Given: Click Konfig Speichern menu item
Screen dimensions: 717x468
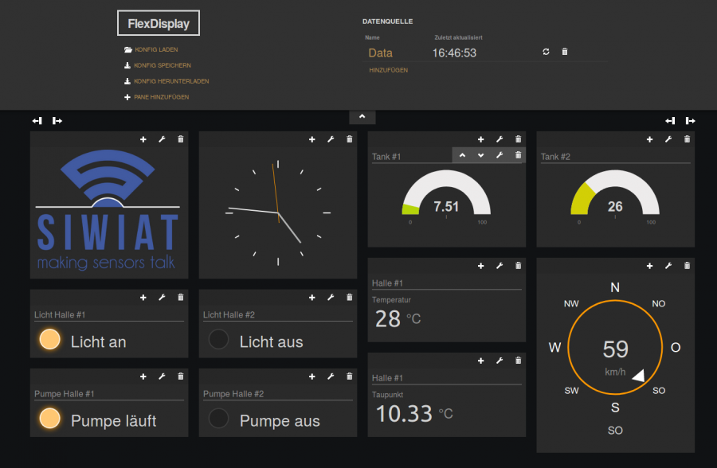Looking at the screenshot, I should click(162, 65).
